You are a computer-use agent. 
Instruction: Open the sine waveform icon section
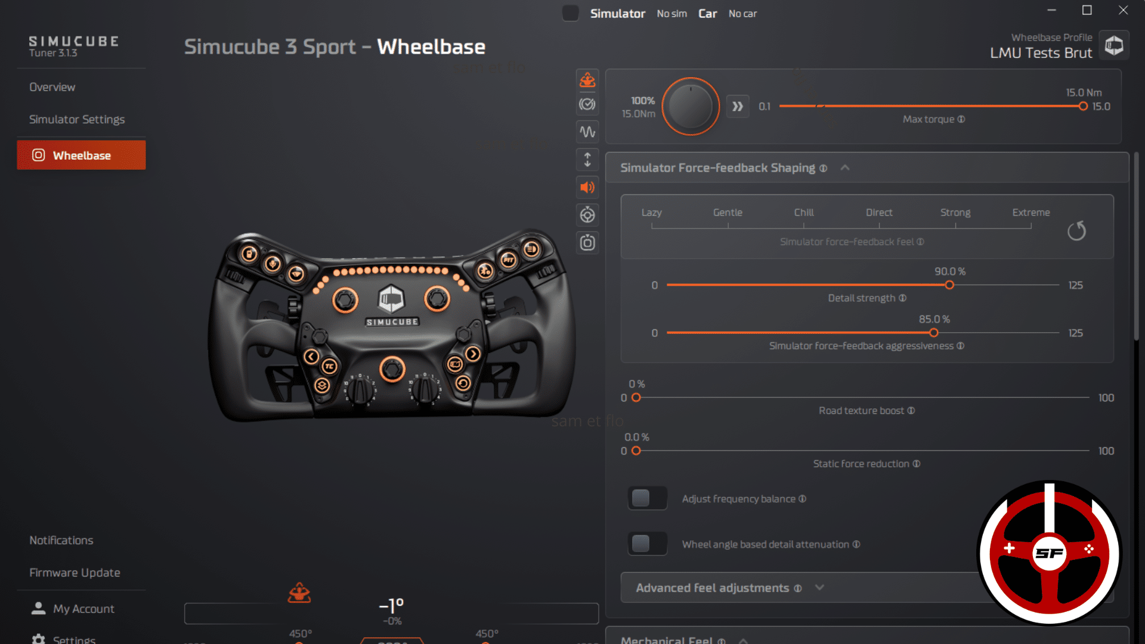(587, 132)
